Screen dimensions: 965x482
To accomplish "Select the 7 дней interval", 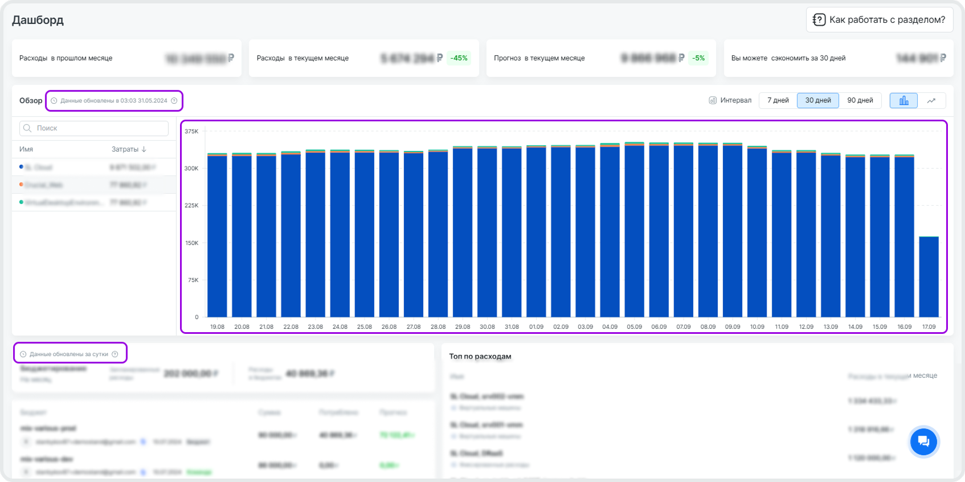I will click(778, 100).
